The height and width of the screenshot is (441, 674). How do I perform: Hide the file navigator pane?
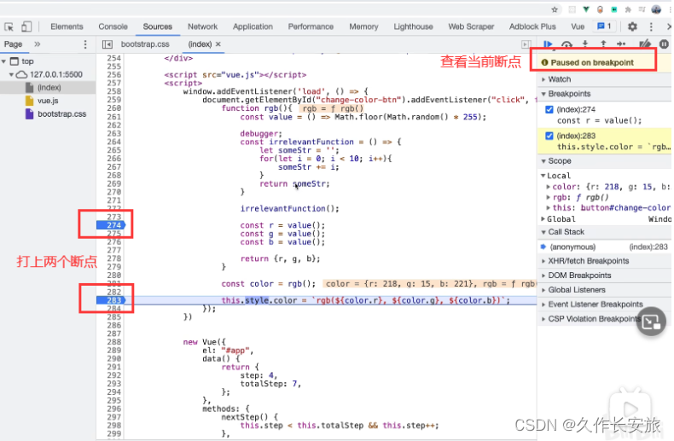(x=107, y=44)
